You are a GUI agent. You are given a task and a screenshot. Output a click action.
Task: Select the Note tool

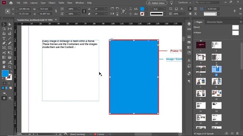pyautogui.click(x=4, y=62)
